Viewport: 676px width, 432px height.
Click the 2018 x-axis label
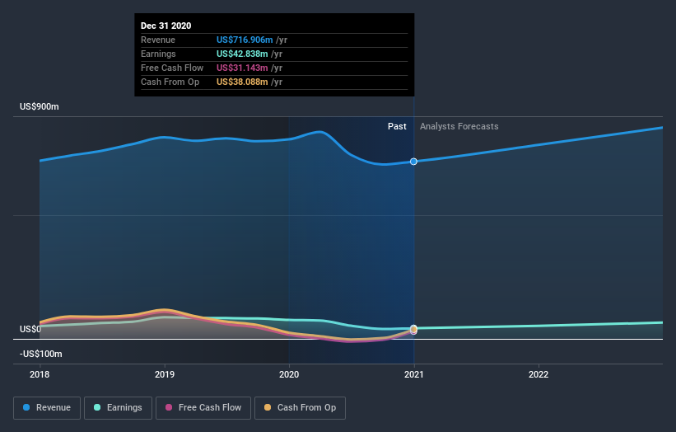tap(40, 374)
